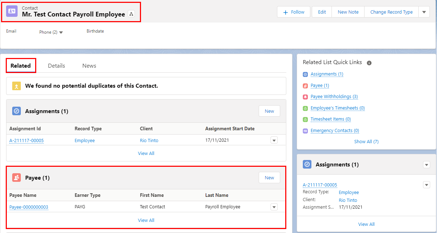The height and width of the screenshot is (233, 437).
Task: Open the Rio Tinto client link in table
Action: coord(149,141)
